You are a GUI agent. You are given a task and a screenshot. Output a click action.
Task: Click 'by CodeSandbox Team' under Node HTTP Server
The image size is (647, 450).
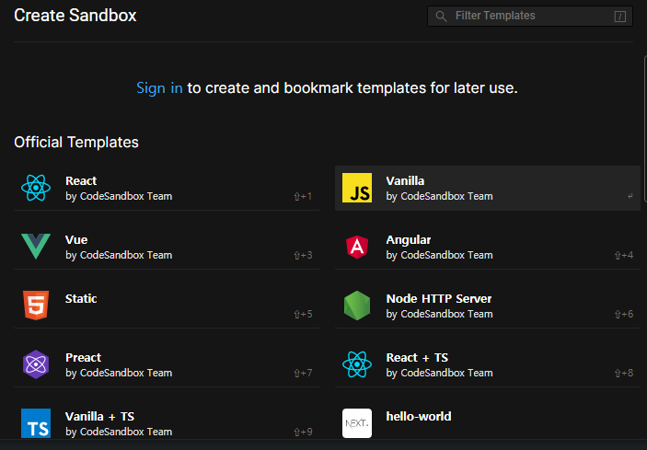pos(439,315)
